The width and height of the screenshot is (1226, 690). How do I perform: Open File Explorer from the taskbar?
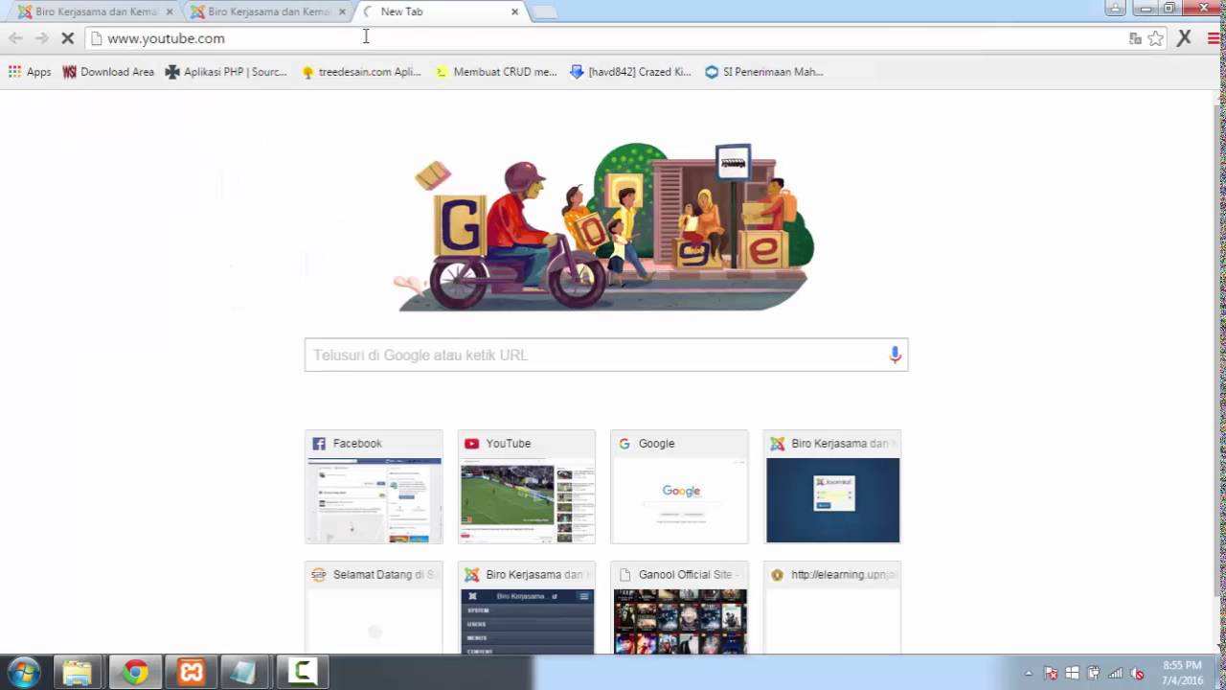click(x=78, y=672)
